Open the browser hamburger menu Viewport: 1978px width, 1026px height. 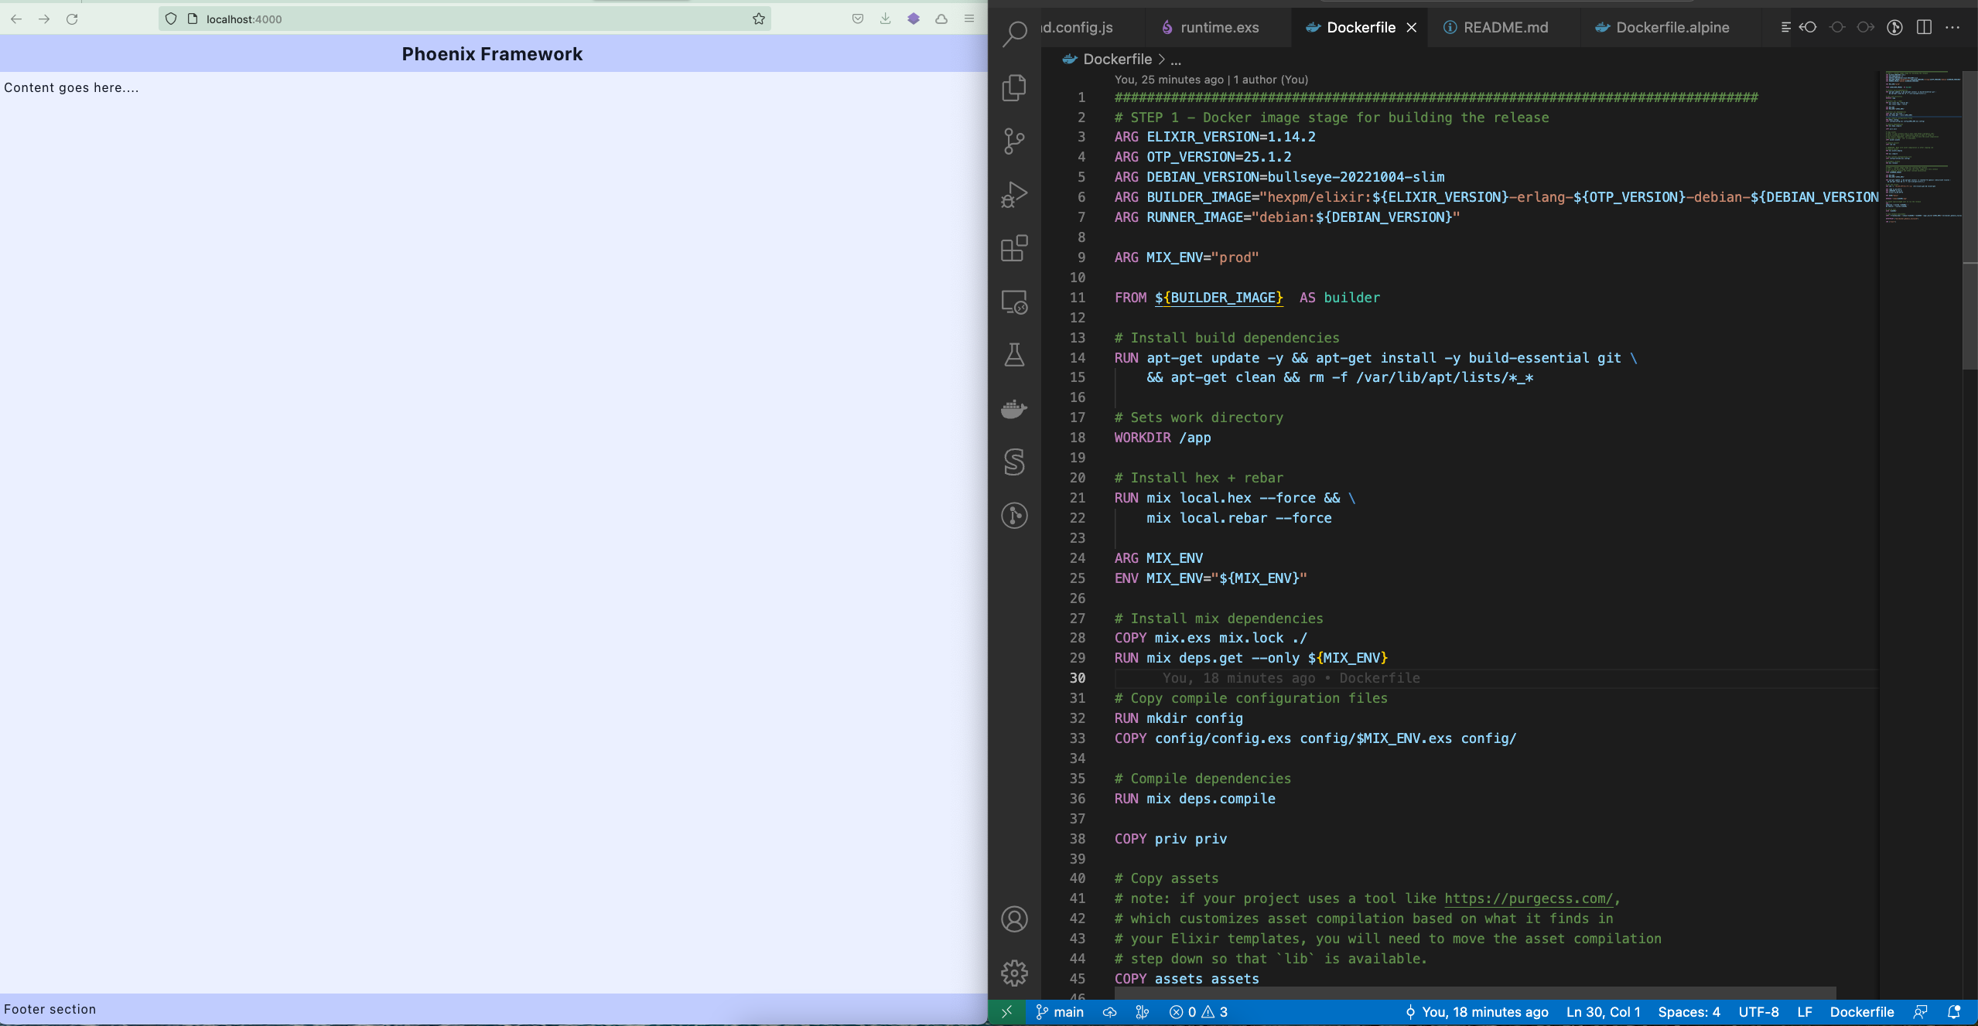tap(969, 19)
